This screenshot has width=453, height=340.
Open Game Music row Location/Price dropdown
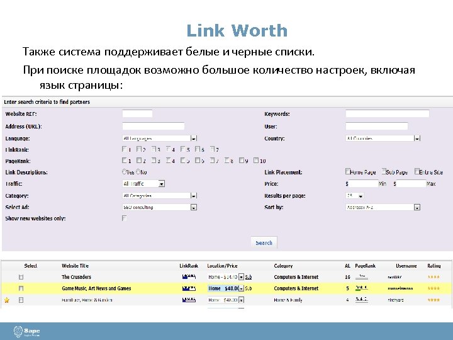pyautogui.click(x=226, y=288)
